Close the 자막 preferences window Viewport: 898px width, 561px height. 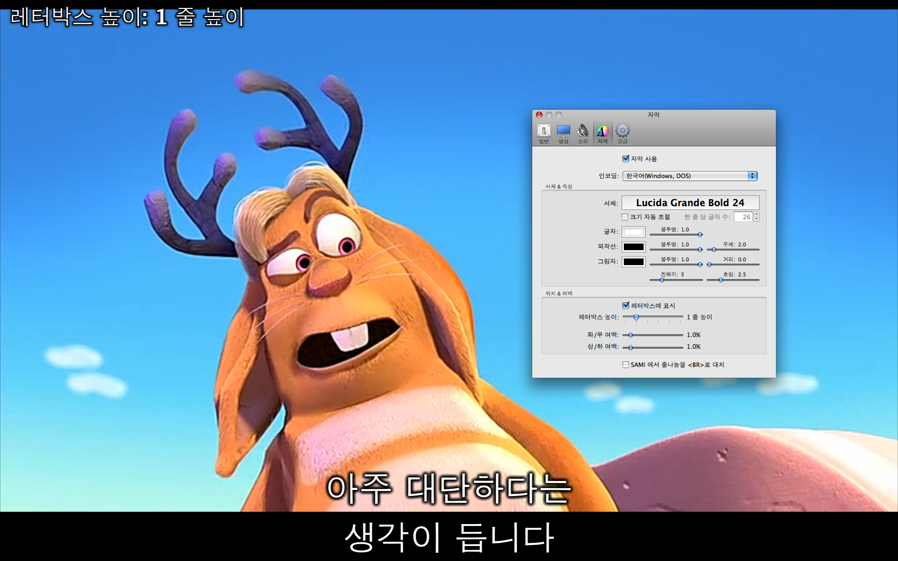pyautogui.click(x=539, y=115)
